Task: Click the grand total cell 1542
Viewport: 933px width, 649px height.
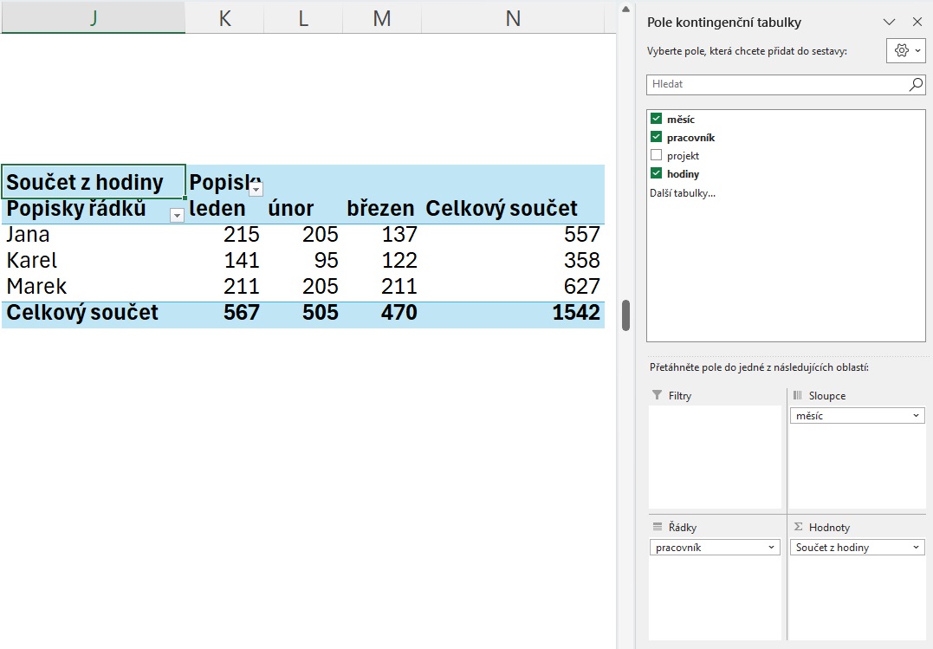Action: [x=576, y=313]
